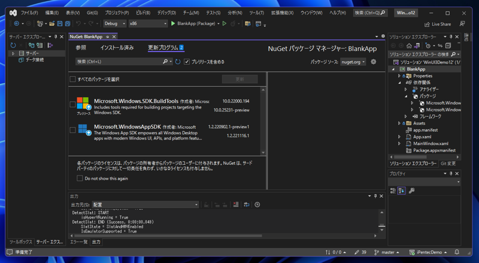Viewport: 479px width, 263px height.
Task: Click the Save icon in toolbar
Action: pos(60,23)
